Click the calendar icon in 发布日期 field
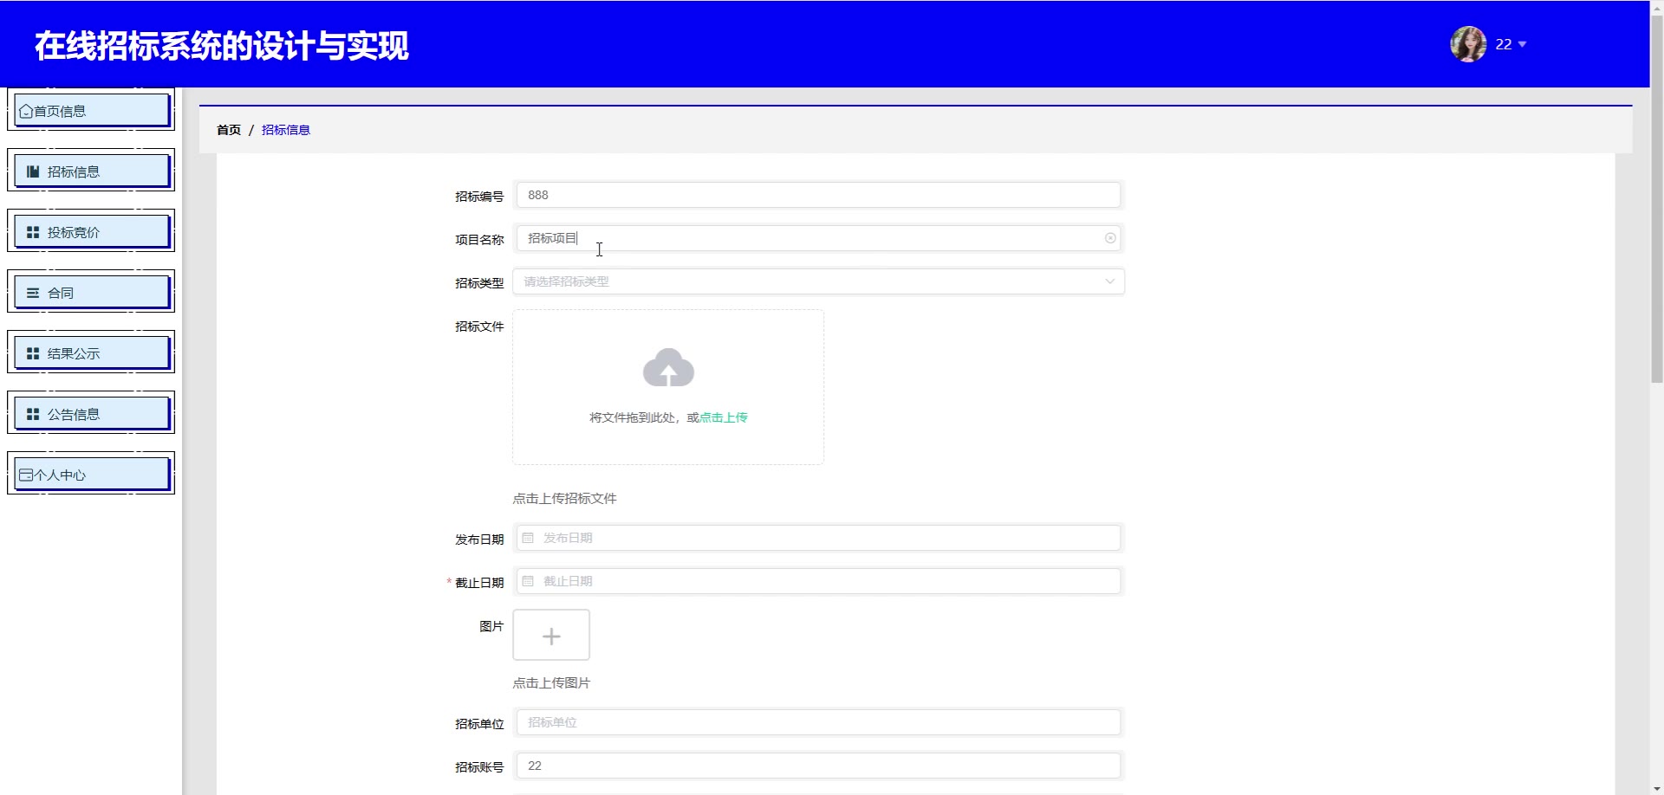This screenshot has width=1664, height=795. coord(528,538)
